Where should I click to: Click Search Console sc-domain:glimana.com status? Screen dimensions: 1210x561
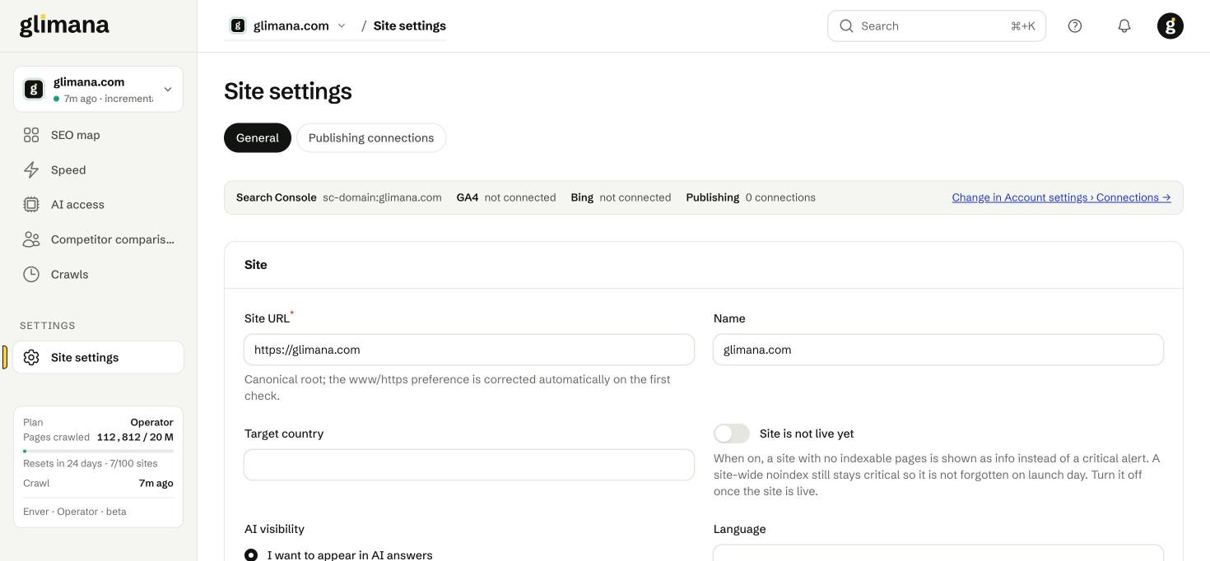(x=339, y=197)
